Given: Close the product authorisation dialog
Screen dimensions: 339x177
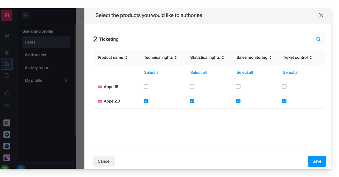Looking at the screenshot, I should (321, 15).
